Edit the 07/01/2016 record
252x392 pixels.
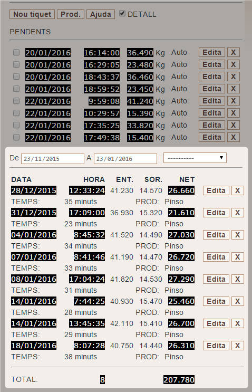coord(216,257)
